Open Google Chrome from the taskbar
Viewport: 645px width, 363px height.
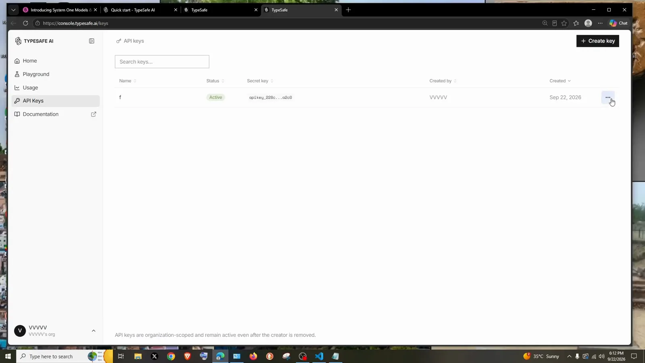point(171,356)
